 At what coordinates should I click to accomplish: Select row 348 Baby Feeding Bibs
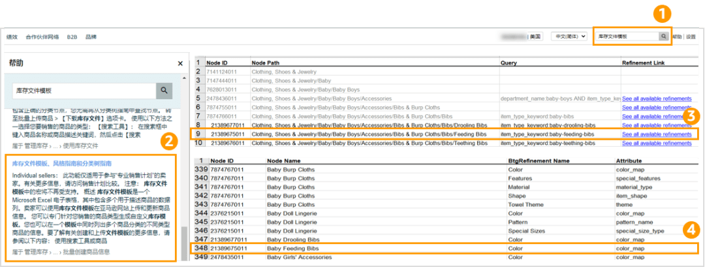(x=294, y=248)
